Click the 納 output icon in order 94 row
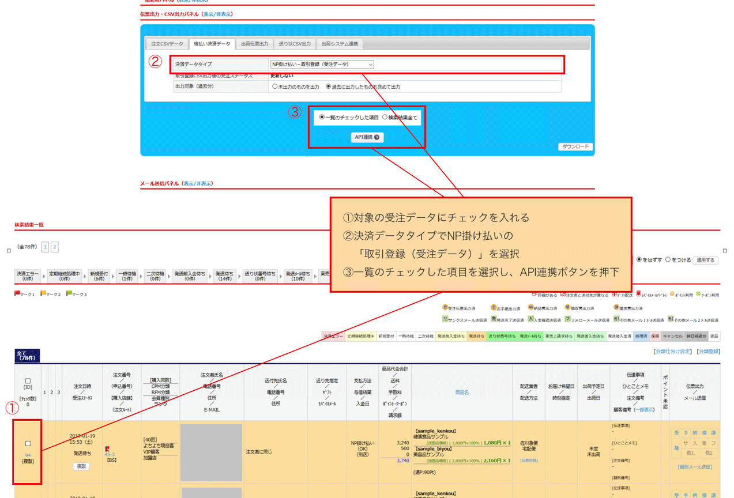The image size is (734, 498). pyautogui.click(x=695, y=433)
